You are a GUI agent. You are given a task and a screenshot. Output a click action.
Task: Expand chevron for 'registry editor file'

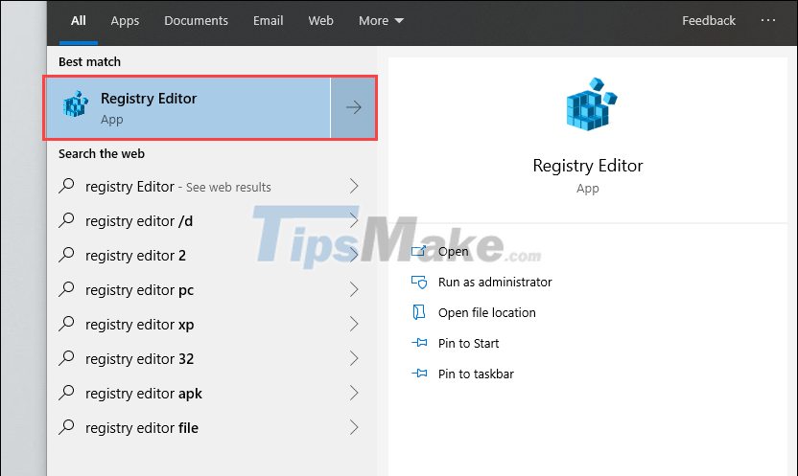tap(354, 428)
